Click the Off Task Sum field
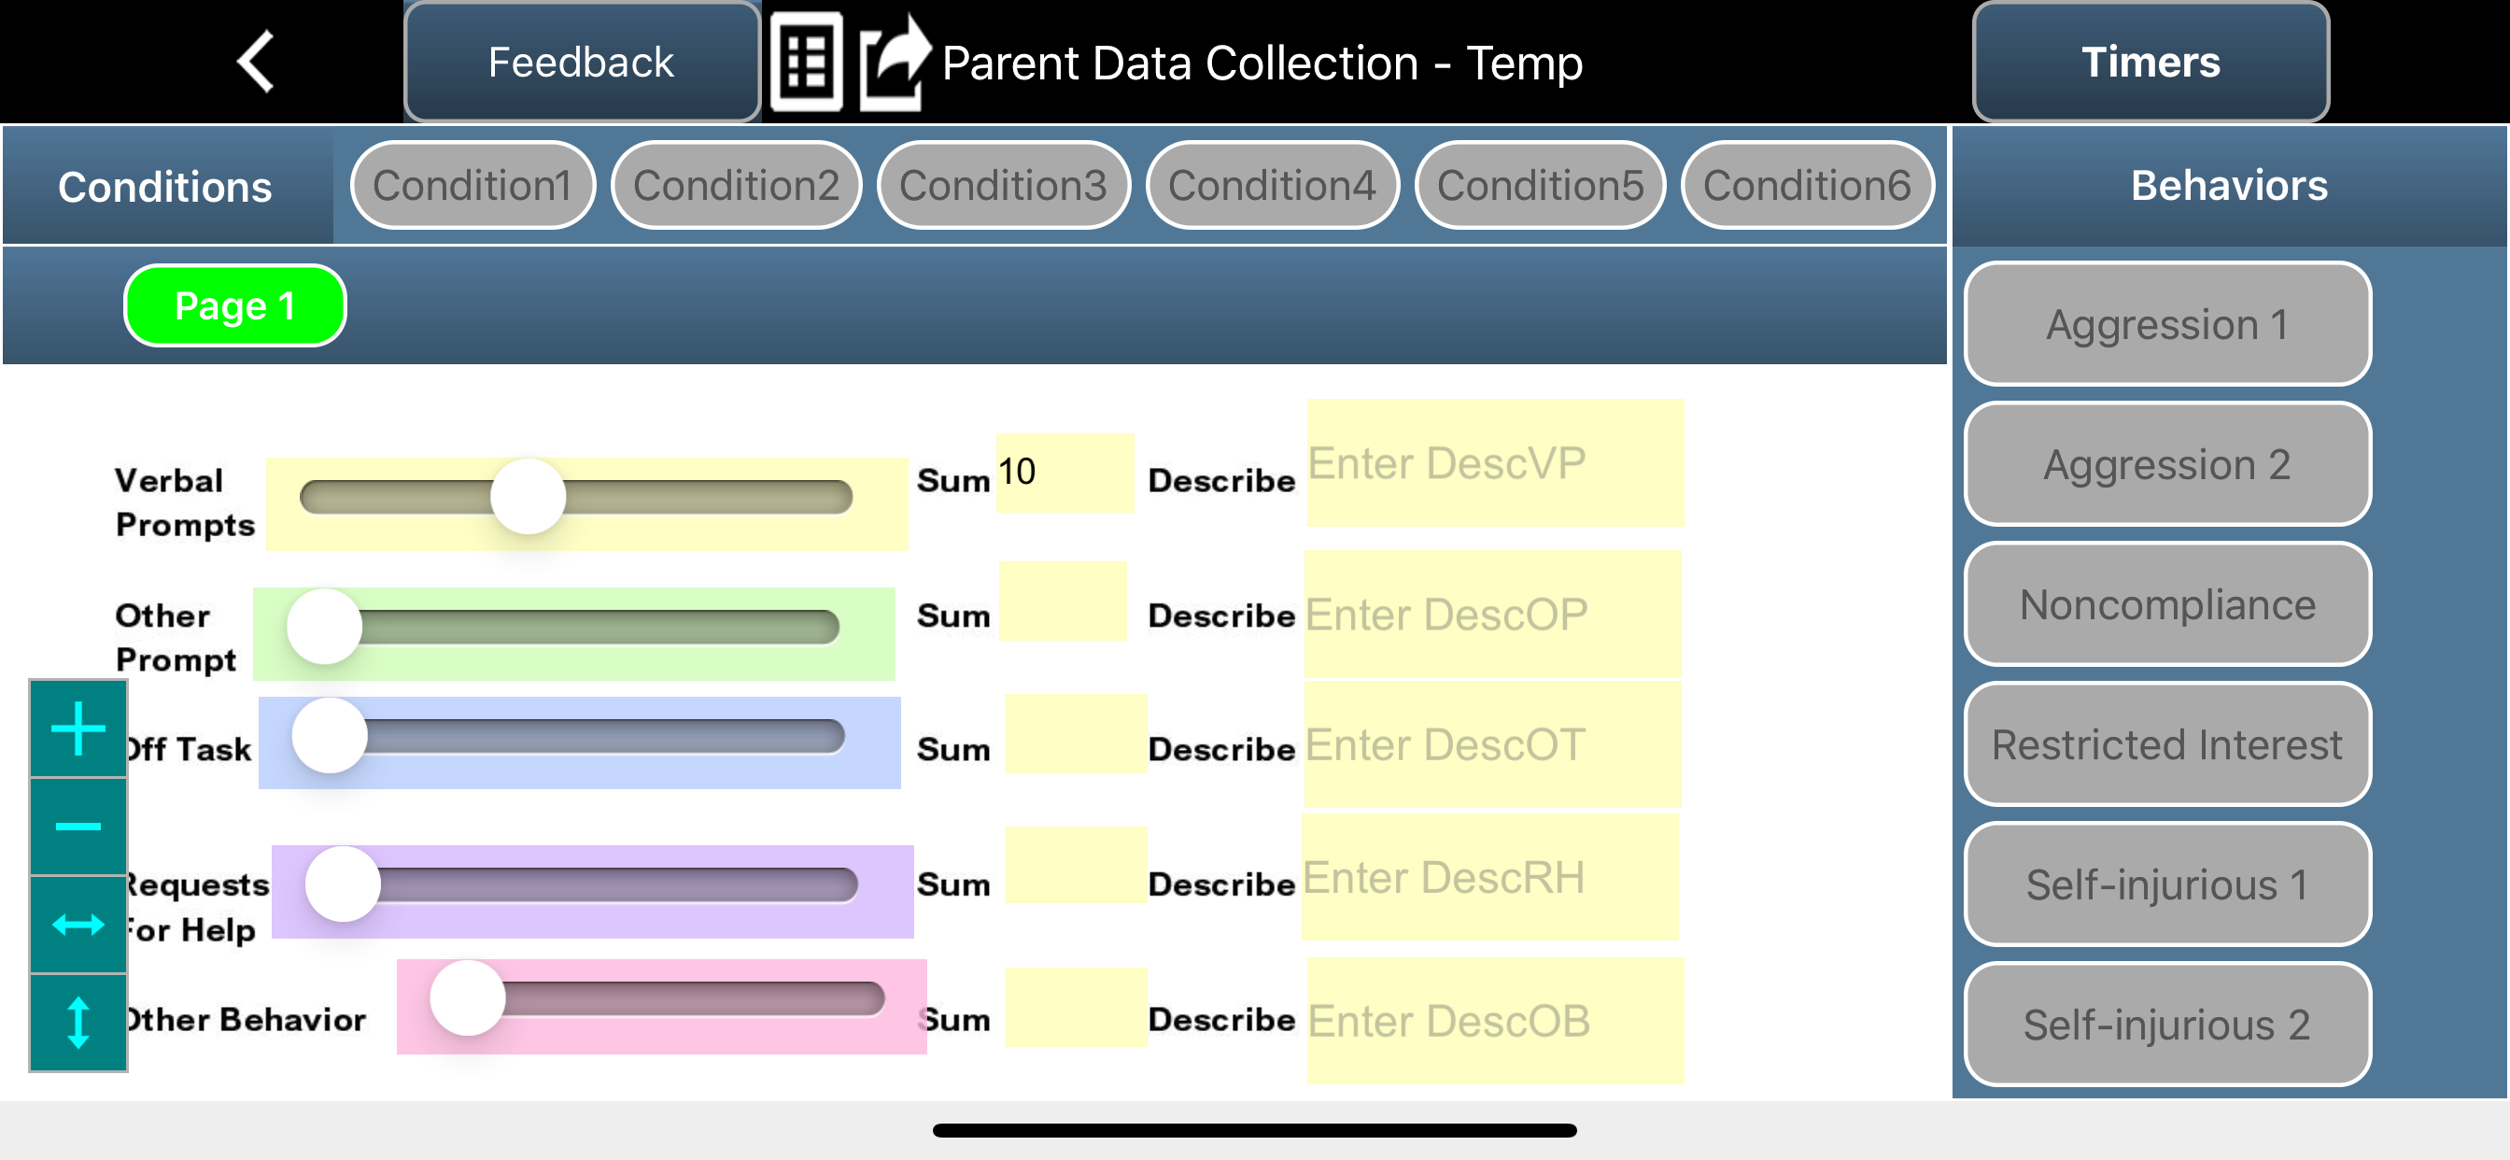The height and width of the screenshot is (1160, 2510). (1076, 734)
